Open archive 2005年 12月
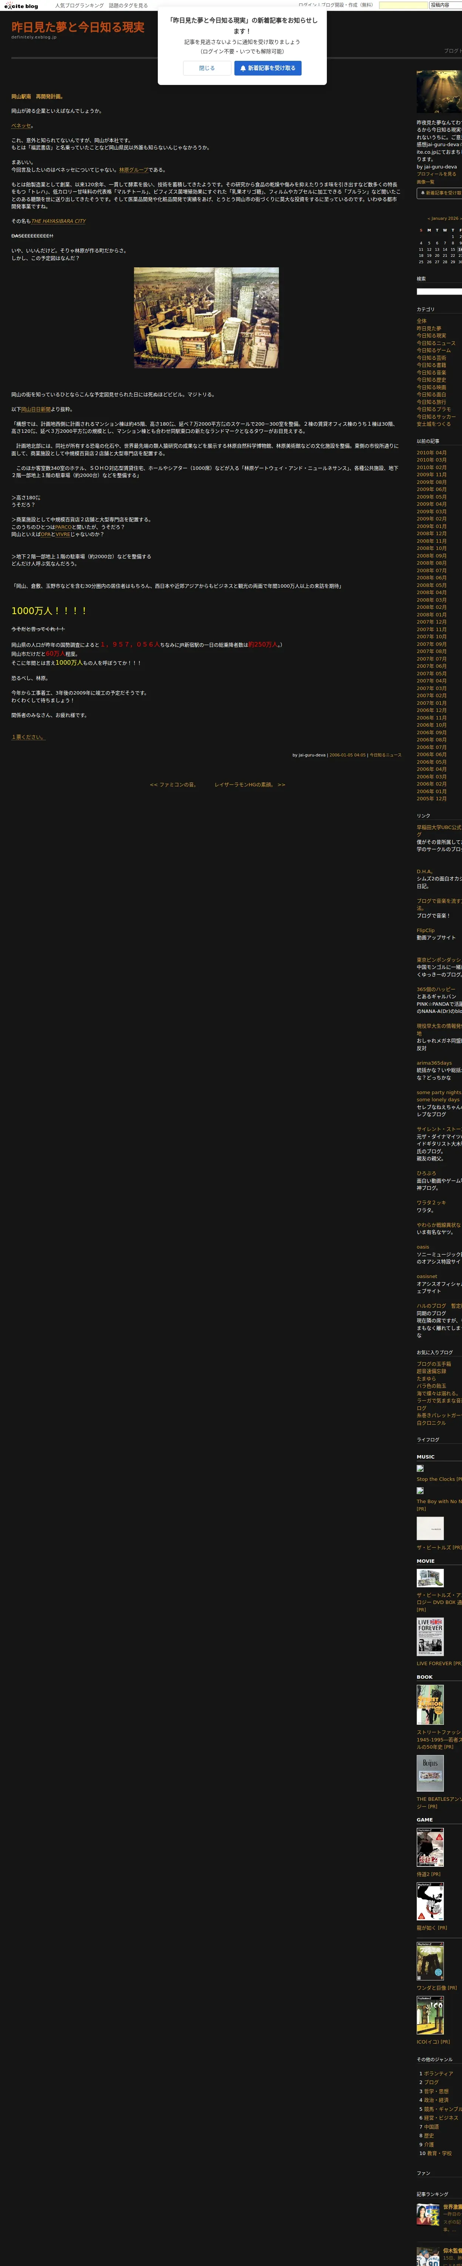The image size is (462, 2266). [431, 799]
